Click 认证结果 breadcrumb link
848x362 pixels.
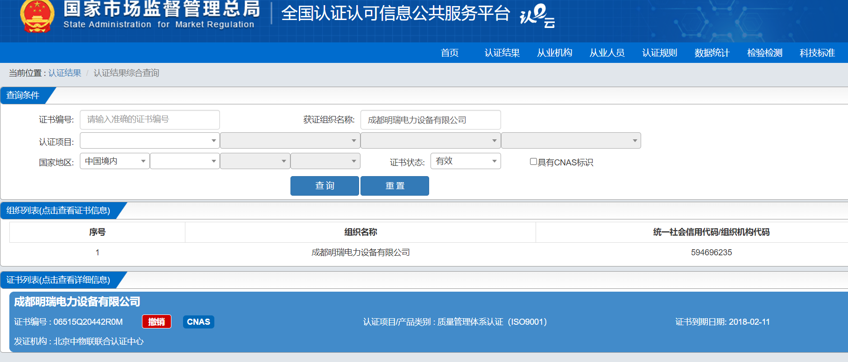pos(64,73)
